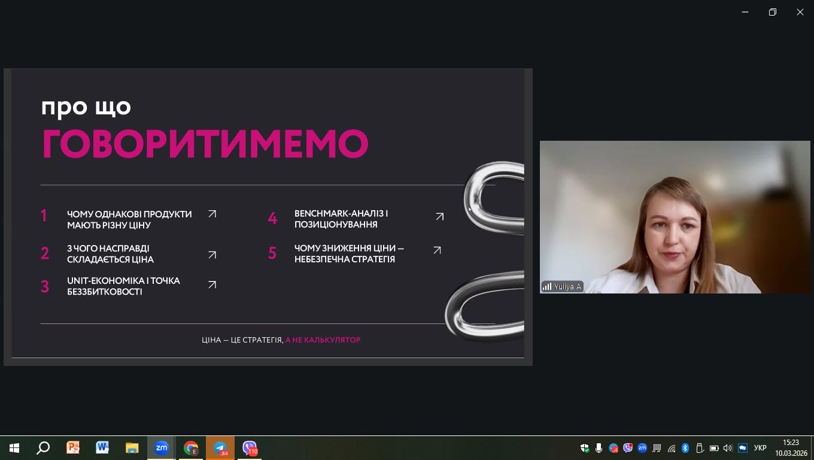The image size is (814, 460).
Task: Open Bluetooth devices tray icon
Action: coord(685,448)
